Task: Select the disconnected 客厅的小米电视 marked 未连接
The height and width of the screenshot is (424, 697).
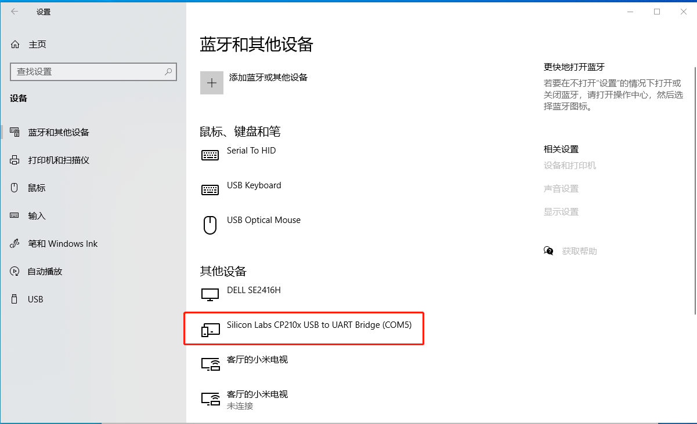Action: (257, 399)
